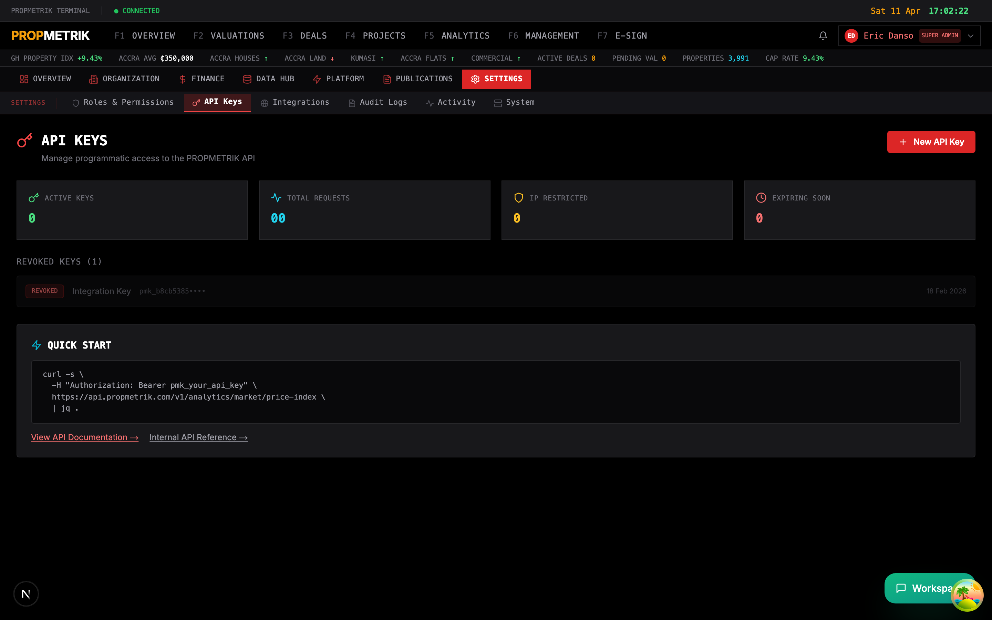Click the curl command code block
The width and height of the screenshot is (992, 620).
coord(496,392)
